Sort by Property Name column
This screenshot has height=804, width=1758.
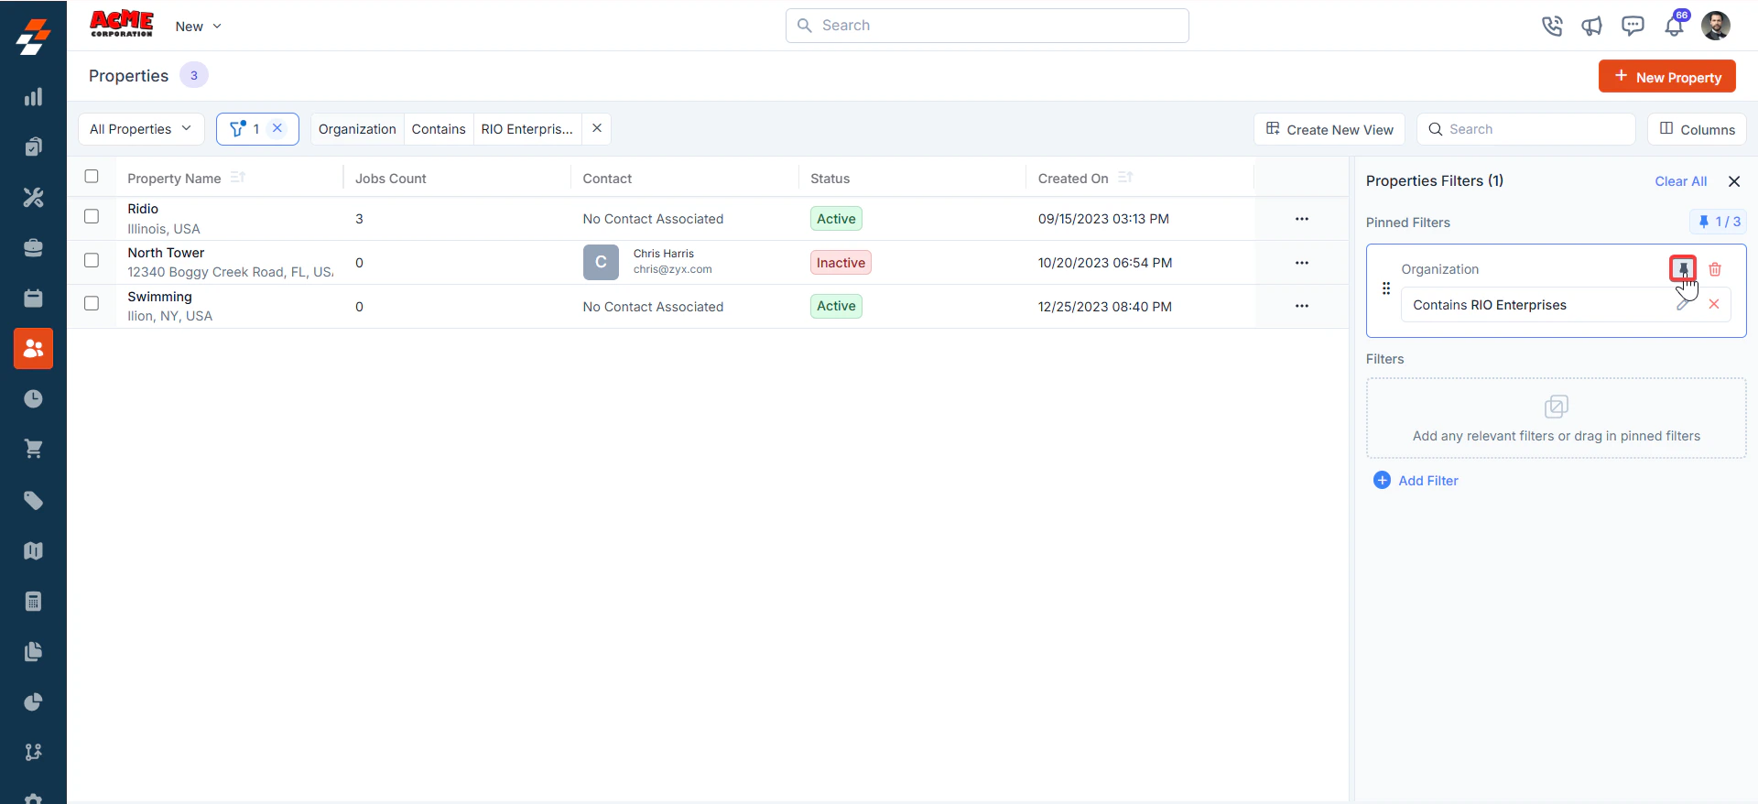pos(238,178)
